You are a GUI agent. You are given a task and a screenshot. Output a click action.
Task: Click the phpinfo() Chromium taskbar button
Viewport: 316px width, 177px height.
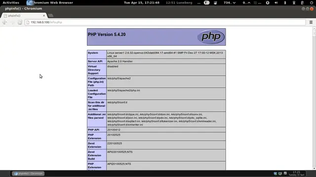(28, 174)
